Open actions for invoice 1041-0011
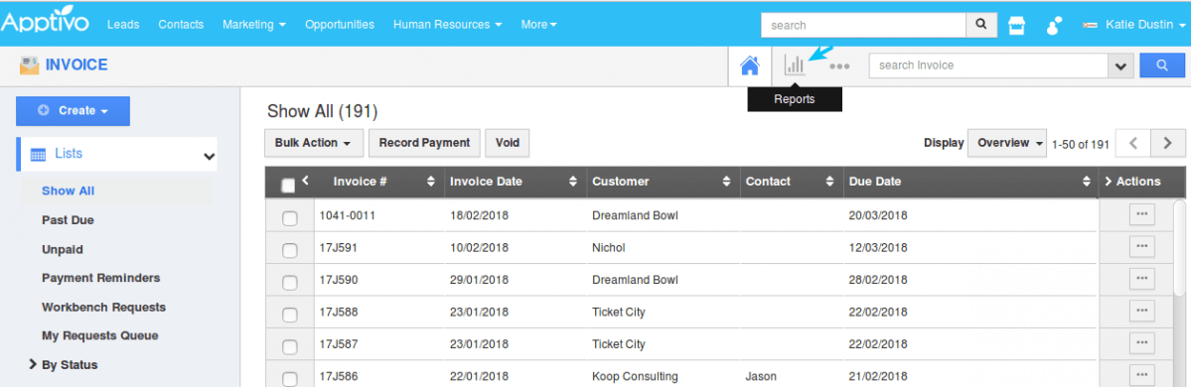Image resolution: width=1191 pixels, height=387 pixels. click(1141, 214)
